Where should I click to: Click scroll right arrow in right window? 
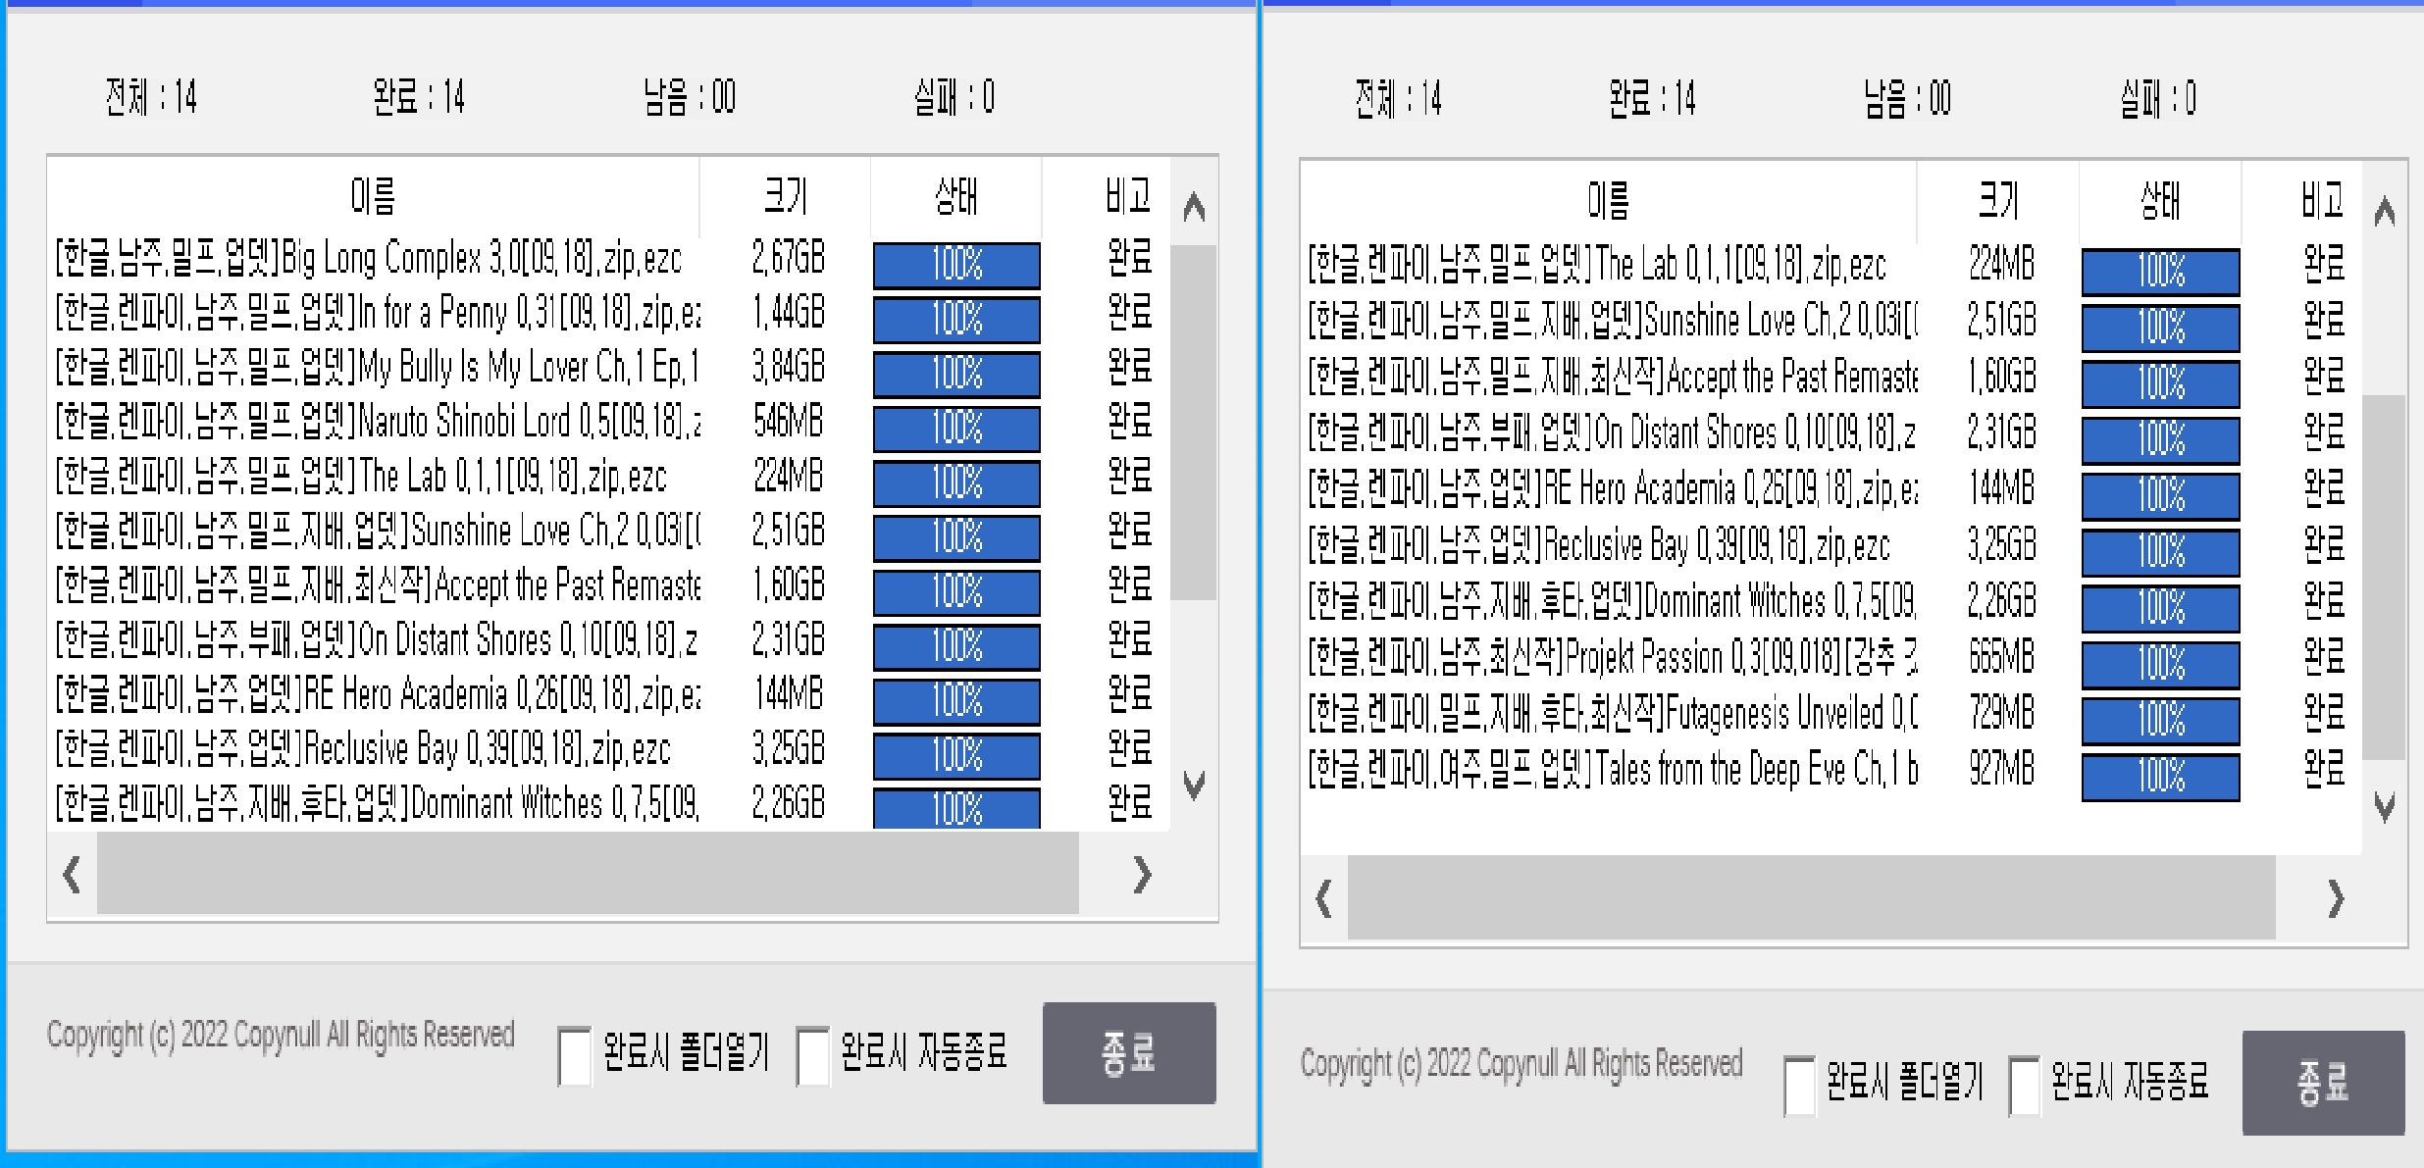[2336, 898]
